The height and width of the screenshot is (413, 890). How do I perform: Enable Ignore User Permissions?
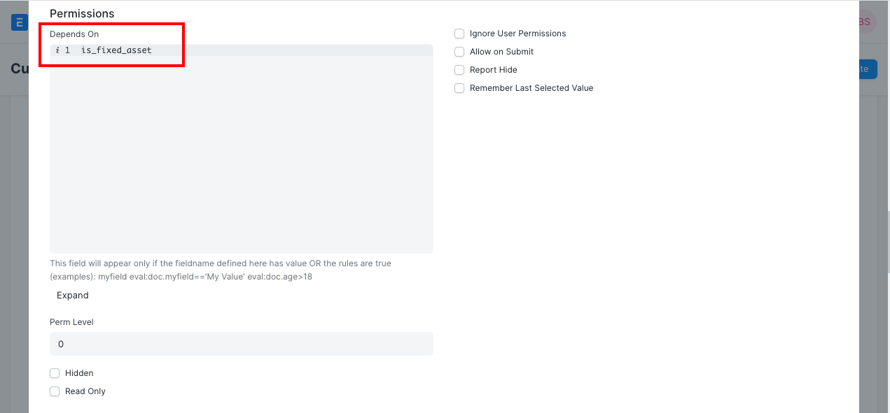[459, 33]
